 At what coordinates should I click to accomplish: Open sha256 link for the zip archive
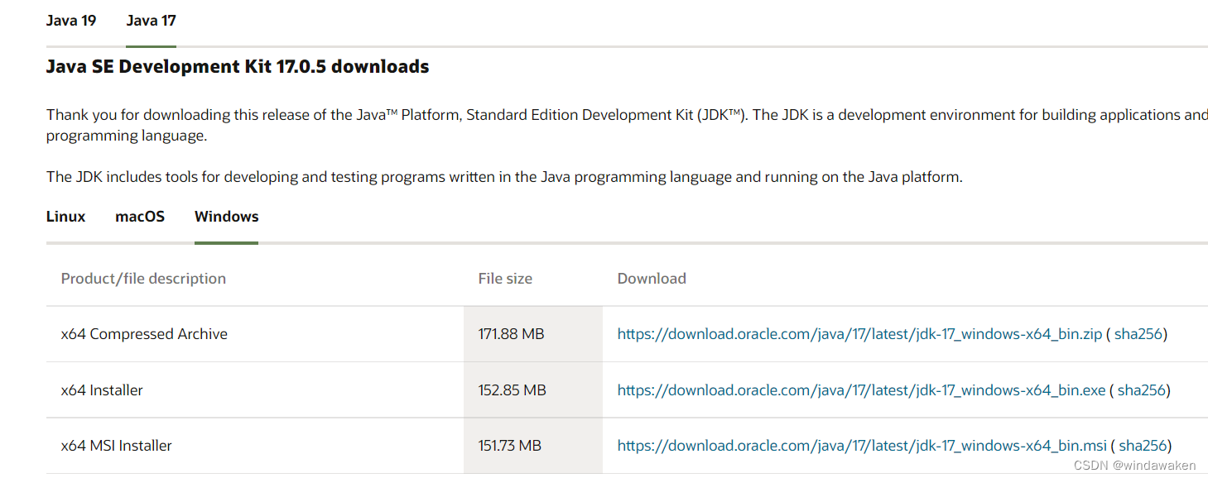[1138, 334]
